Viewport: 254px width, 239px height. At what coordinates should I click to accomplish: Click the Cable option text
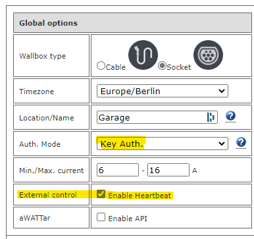click(x=116, y=67)
